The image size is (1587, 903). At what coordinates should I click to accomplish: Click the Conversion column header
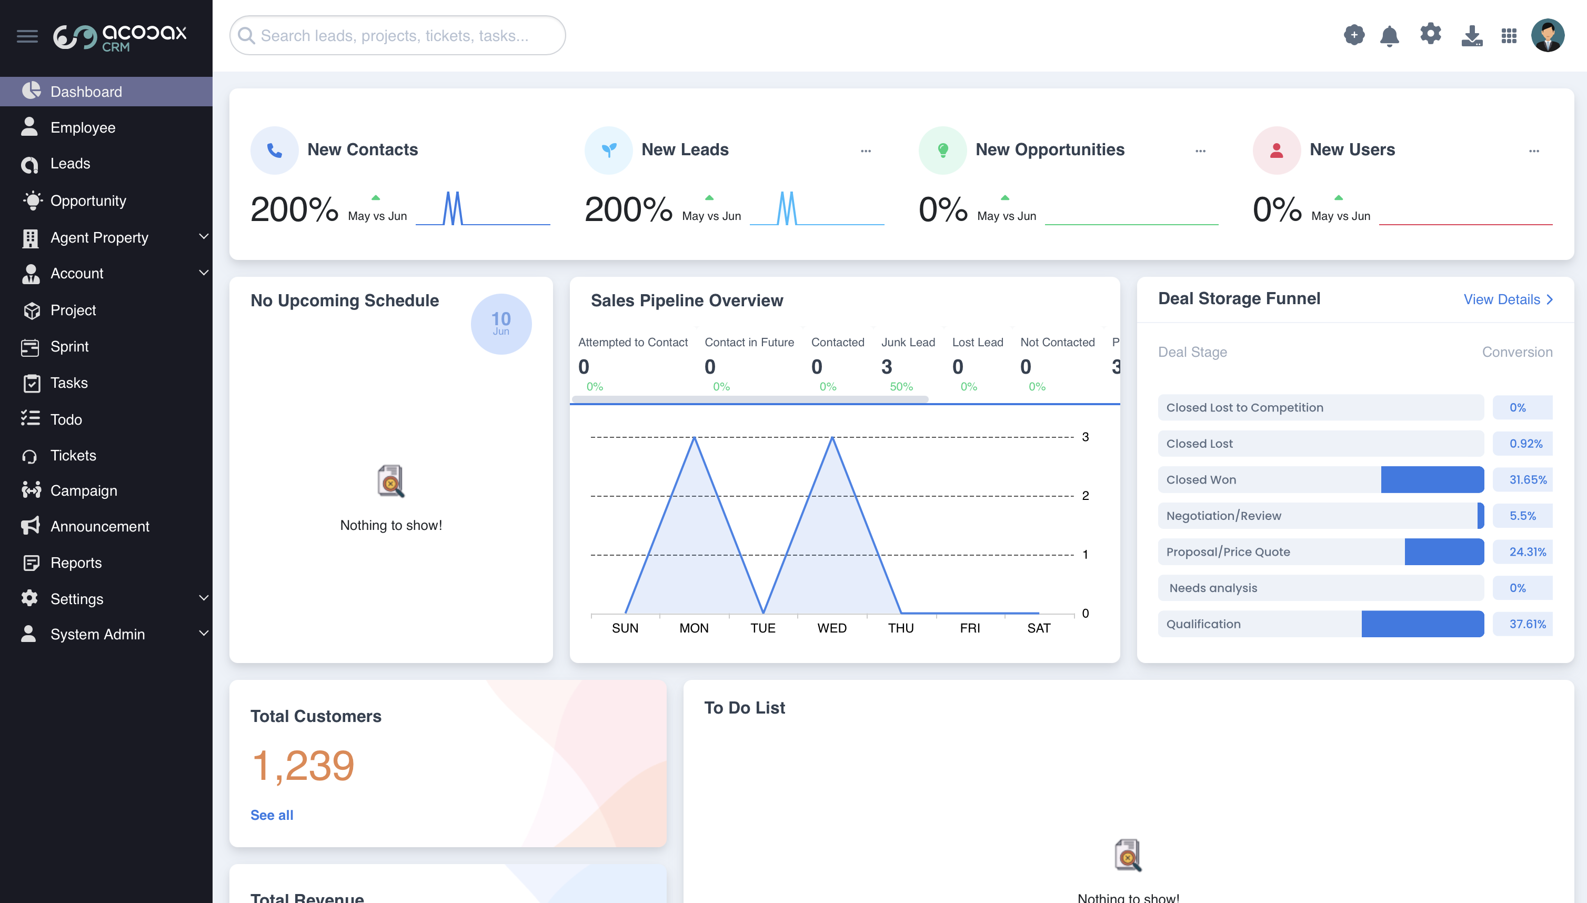[x=1517, y=352]
